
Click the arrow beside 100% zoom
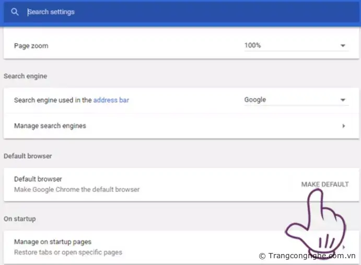pos(343,46)
